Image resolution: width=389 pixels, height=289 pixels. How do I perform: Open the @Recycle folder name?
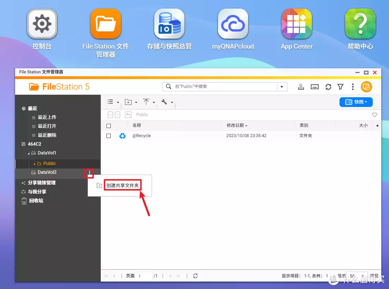142,136
